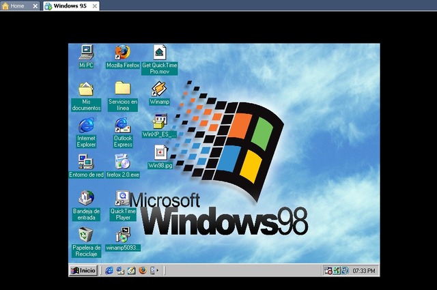Click Outlook Express quick launch icon
Image resolution: width=437 pixels, height=290 pixels.
pyautogui.click(x=120, y=270)
